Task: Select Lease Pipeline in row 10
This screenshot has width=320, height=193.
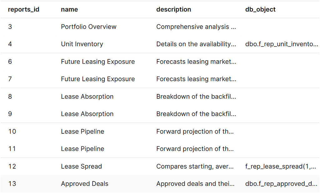Action: [82, 131]
